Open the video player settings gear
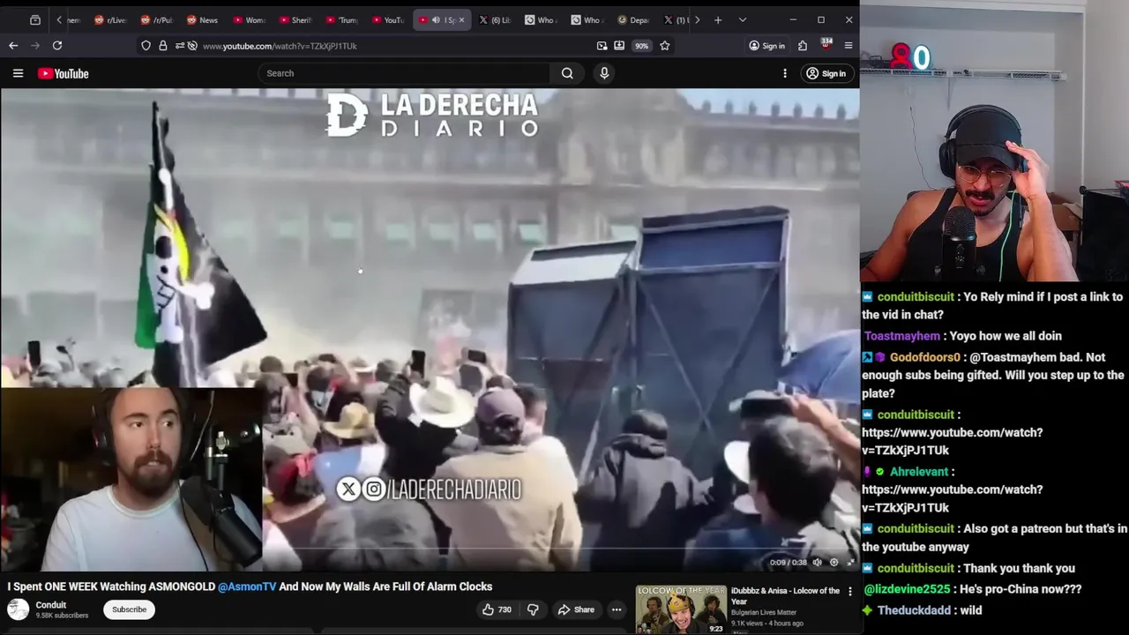Viewport: 1129px width, 635px height. coord(834,562)
